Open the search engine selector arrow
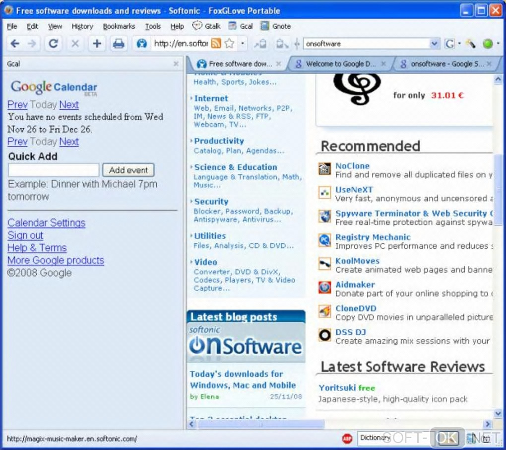 point(459,43)
